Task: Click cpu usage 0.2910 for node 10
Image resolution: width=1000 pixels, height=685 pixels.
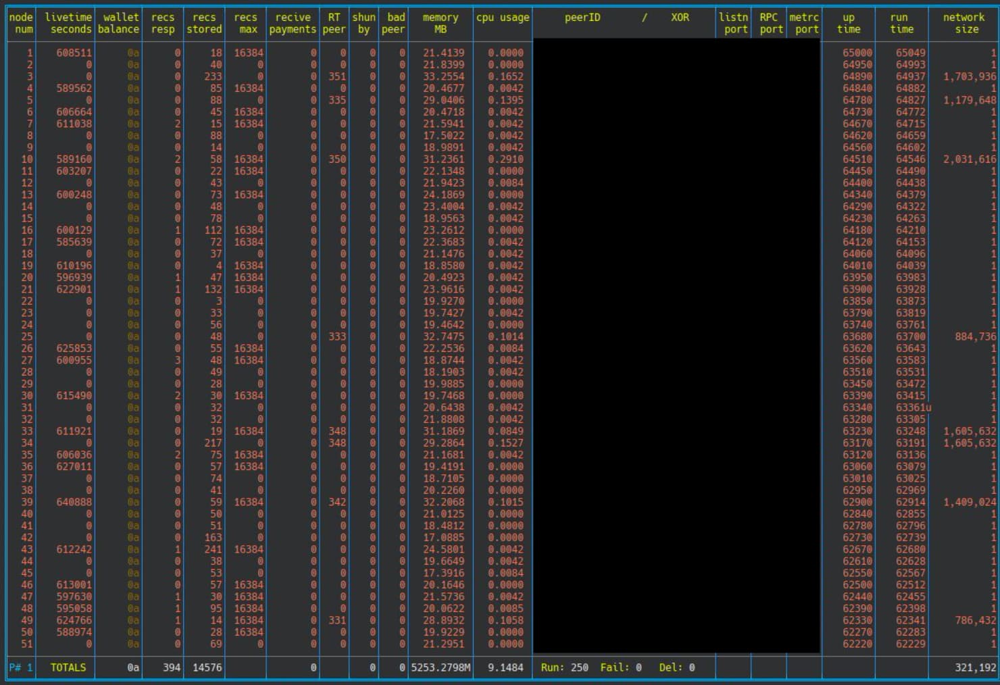Action: (x=505, y=159)
